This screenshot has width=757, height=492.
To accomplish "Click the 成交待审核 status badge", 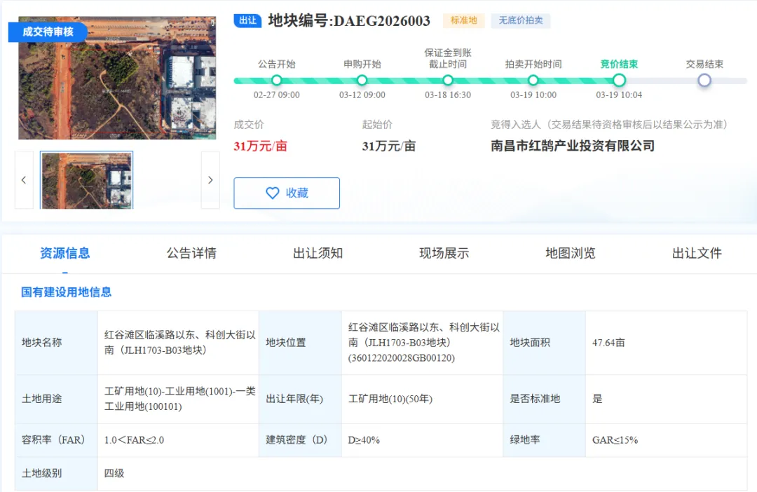I will tap(48, 32).
